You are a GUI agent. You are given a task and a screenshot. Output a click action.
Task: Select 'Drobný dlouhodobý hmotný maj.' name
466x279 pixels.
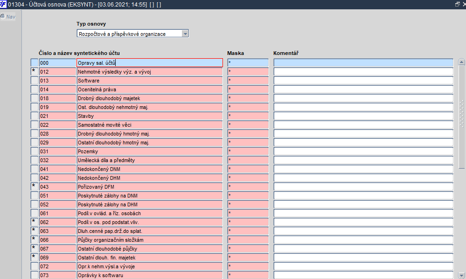pos(150,134)
